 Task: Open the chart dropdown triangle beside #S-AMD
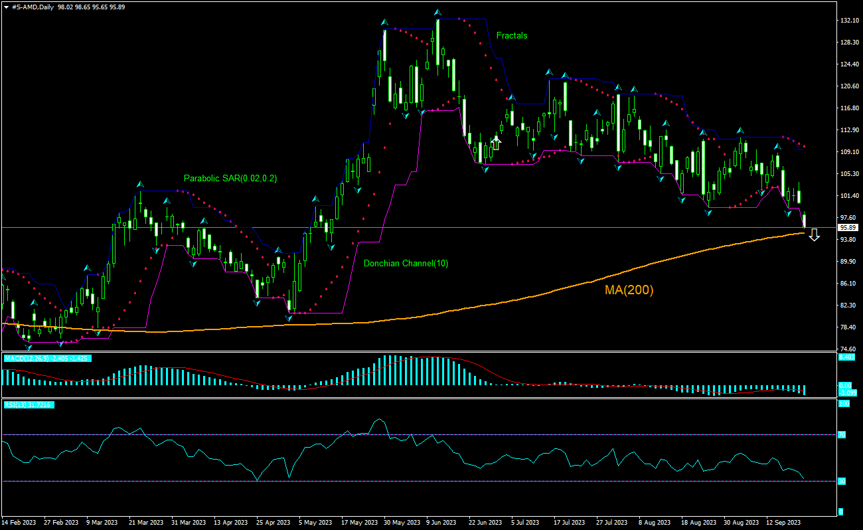[6, 7]
